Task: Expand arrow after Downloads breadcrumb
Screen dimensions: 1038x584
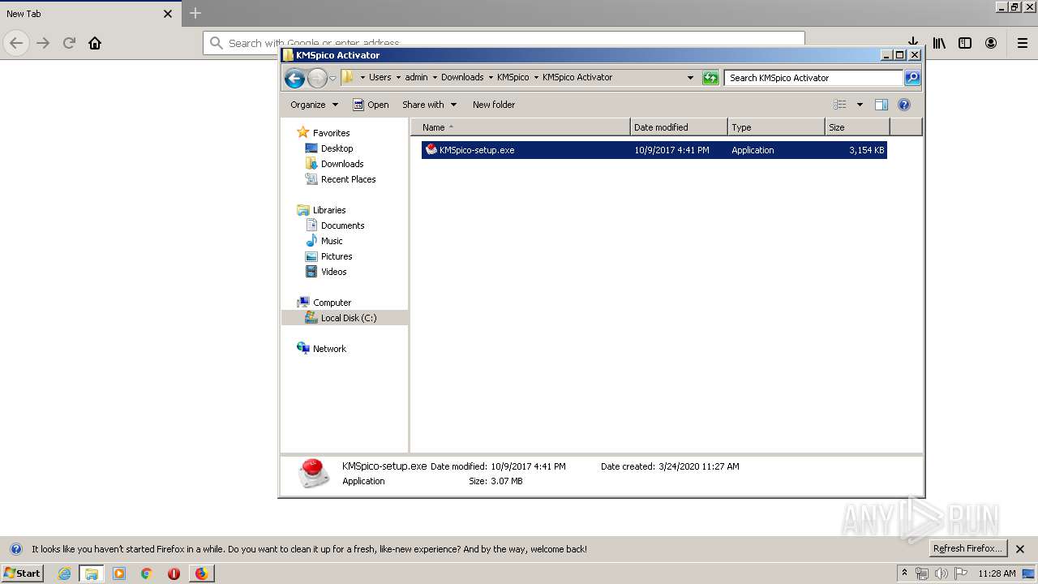Action: tap(491, 78)
